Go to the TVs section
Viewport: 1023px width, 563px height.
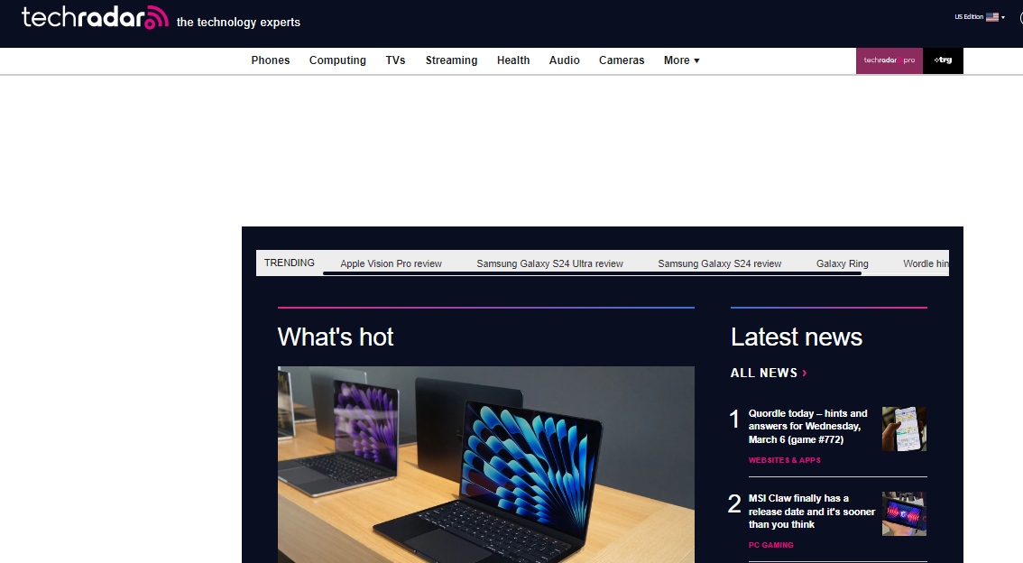point(395,60)
